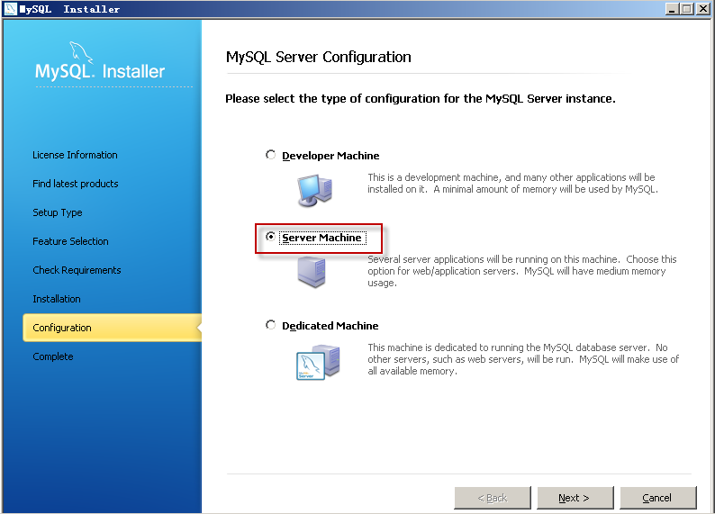Click the Server Machine tower icon
The width and height of the screenshot is (715, 514).
312,272
